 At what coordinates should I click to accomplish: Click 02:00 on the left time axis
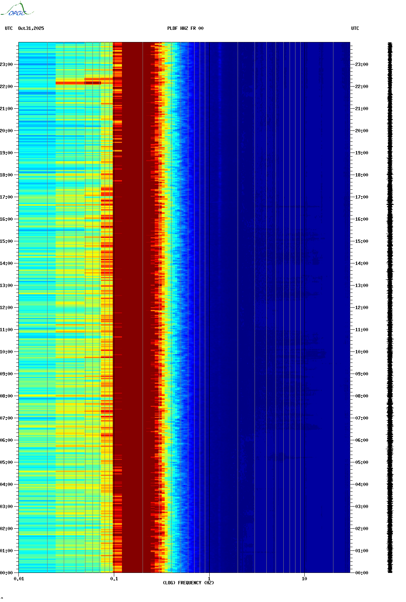(x=6, y=529)
